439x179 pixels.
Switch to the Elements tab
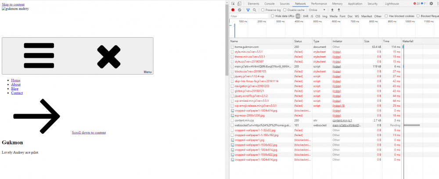[253, 4]
